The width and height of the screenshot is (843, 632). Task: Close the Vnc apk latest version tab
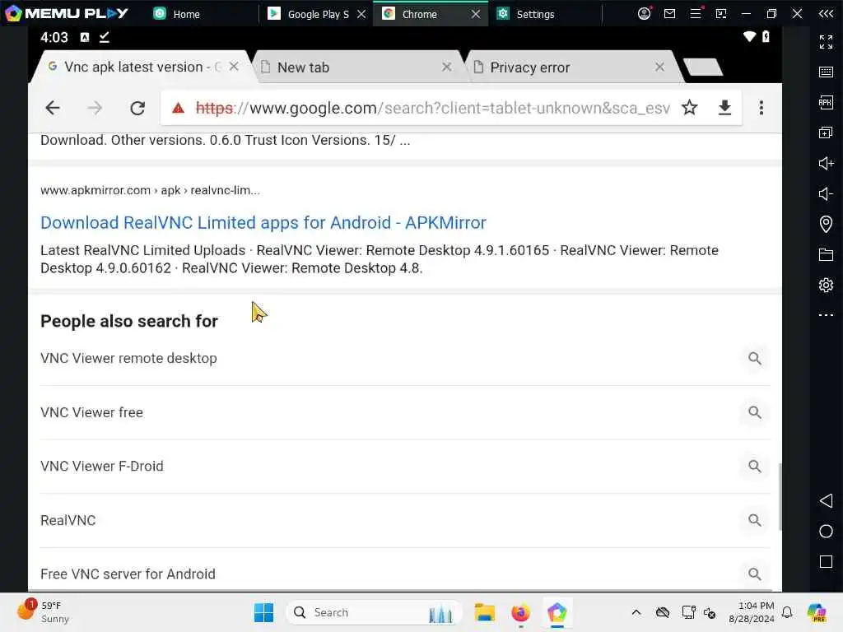[234, 67]
